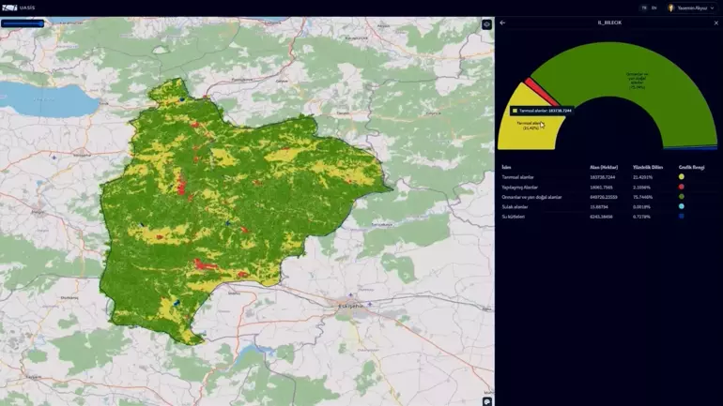
Task: Open chat icon at map bottom corner
Action: point(486,400)
